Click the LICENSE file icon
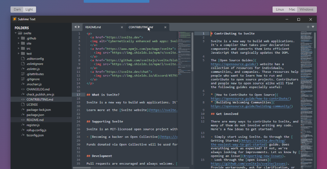The image size is (327, 169). coord(23,105)
